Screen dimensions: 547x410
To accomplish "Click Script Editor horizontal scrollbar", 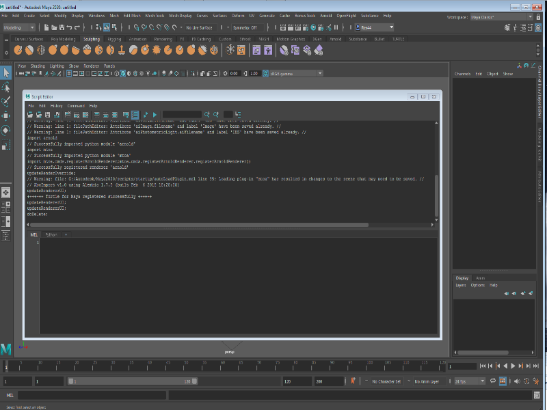I will [x=199, y=225].
